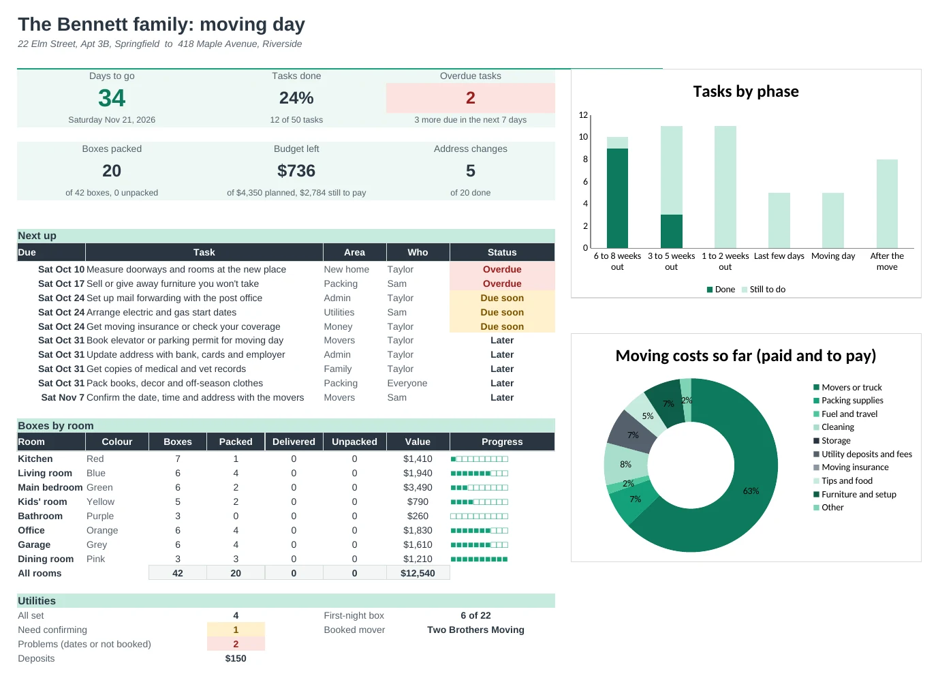Image resolution: width=938 pixels, height=680 pixels.
Task: Click the All rooms total value $12,540
Action: click(418, 574)
